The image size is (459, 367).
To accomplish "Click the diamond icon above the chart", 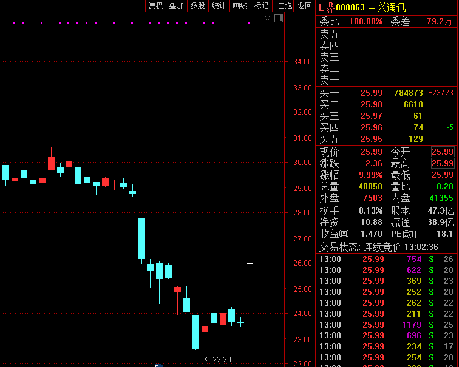I will coord(267,18).
